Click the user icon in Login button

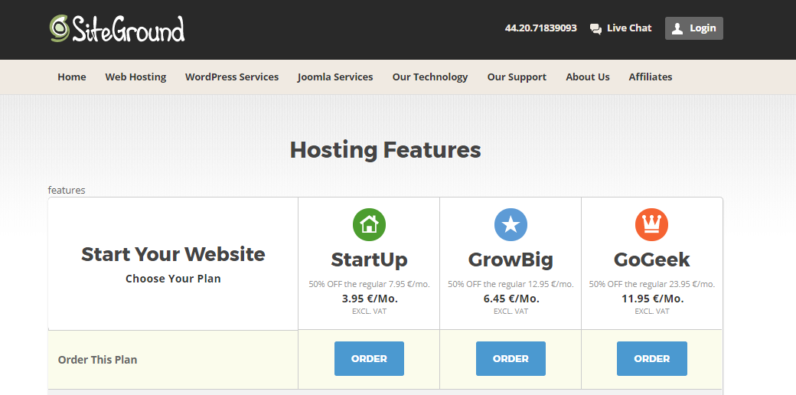677,28
